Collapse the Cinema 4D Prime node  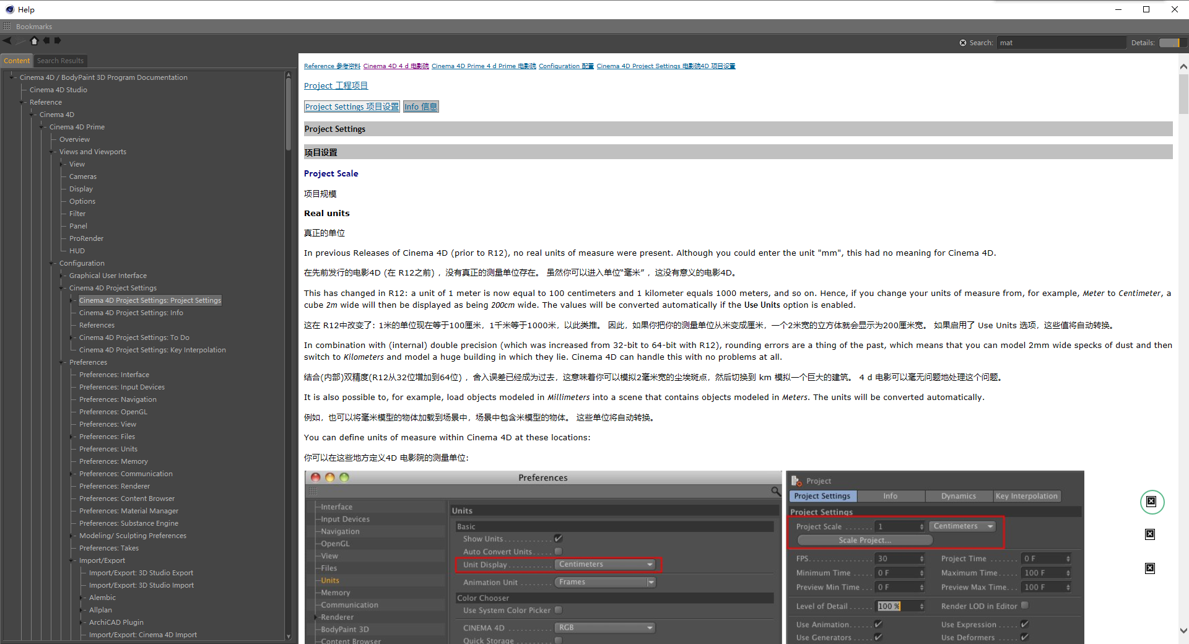42,127
